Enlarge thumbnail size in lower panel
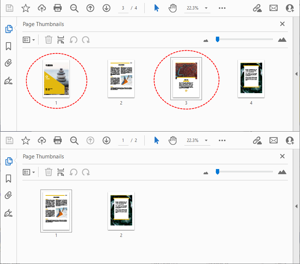This screenshot has width=300, height=264. point(282,172)
